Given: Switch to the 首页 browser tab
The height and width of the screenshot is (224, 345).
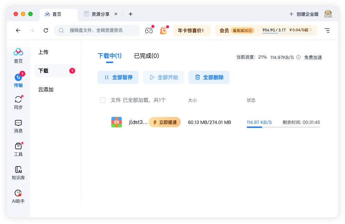Looking at the screenshot, I should pos(59,14).
